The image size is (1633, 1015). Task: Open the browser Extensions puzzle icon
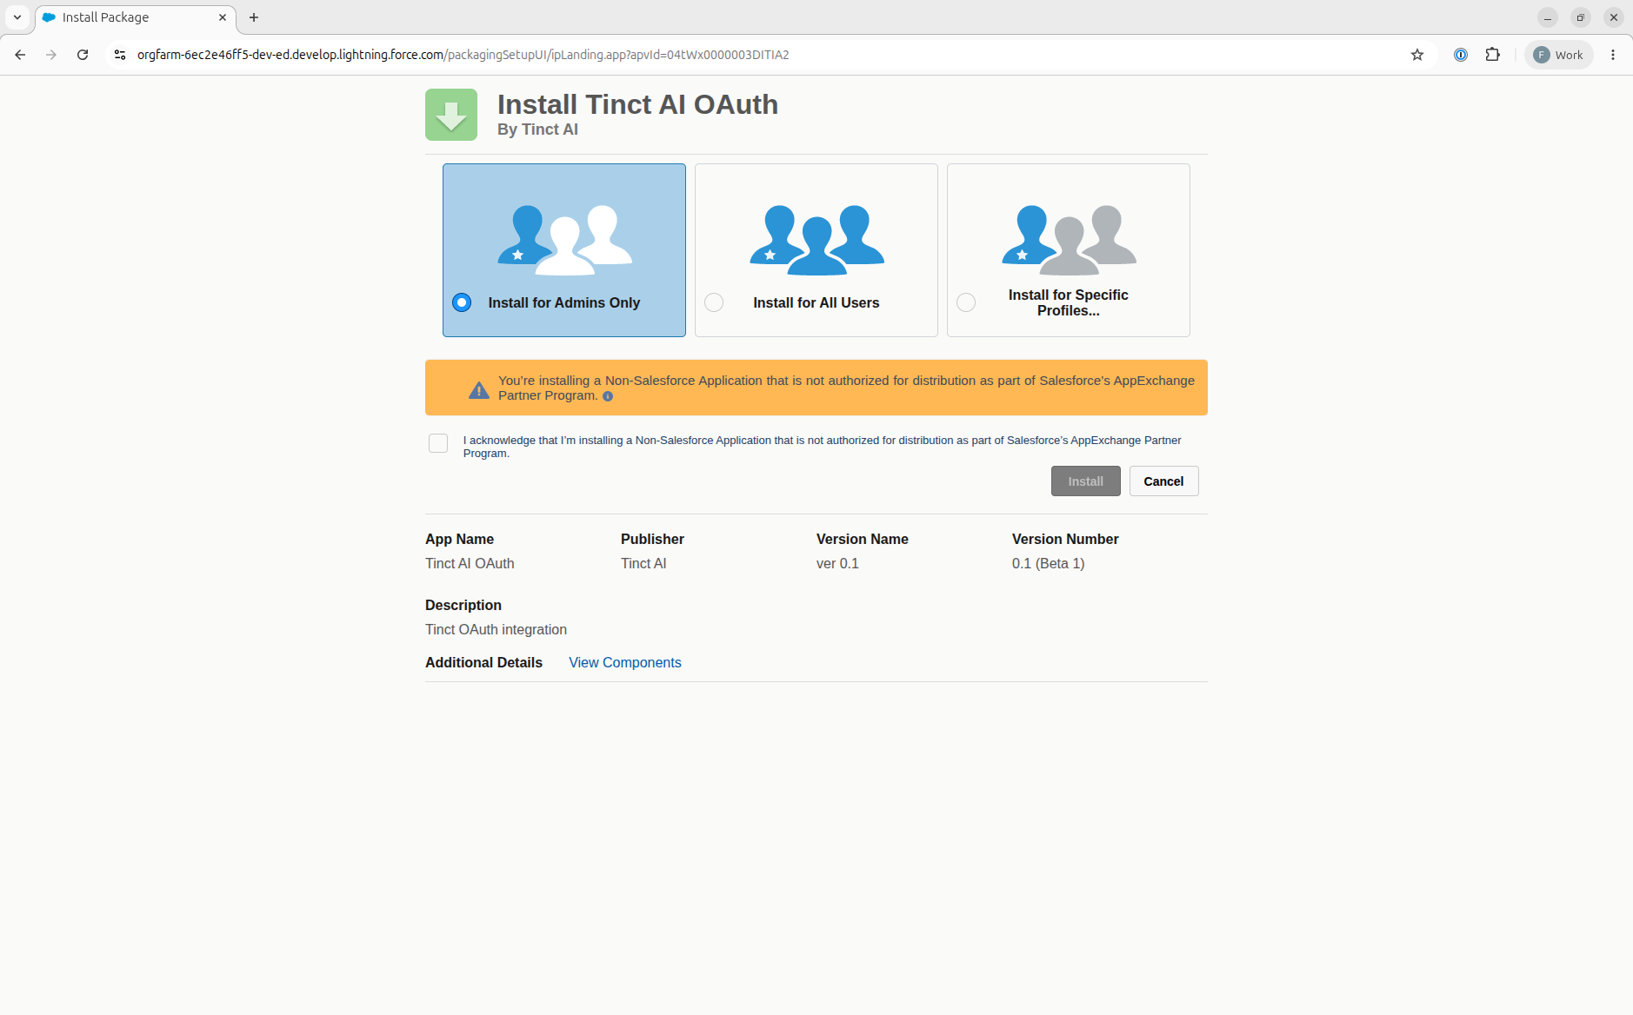[1493, 55]
